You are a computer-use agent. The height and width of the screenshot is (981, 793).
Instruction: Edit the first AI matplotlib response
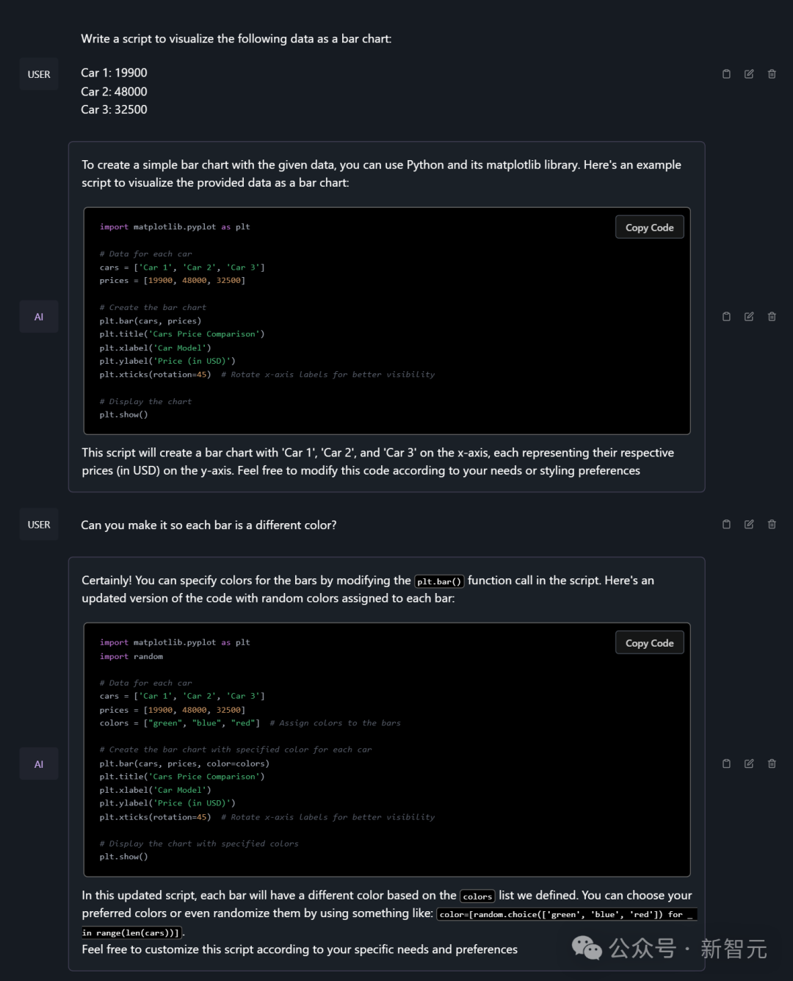(749, 317)
